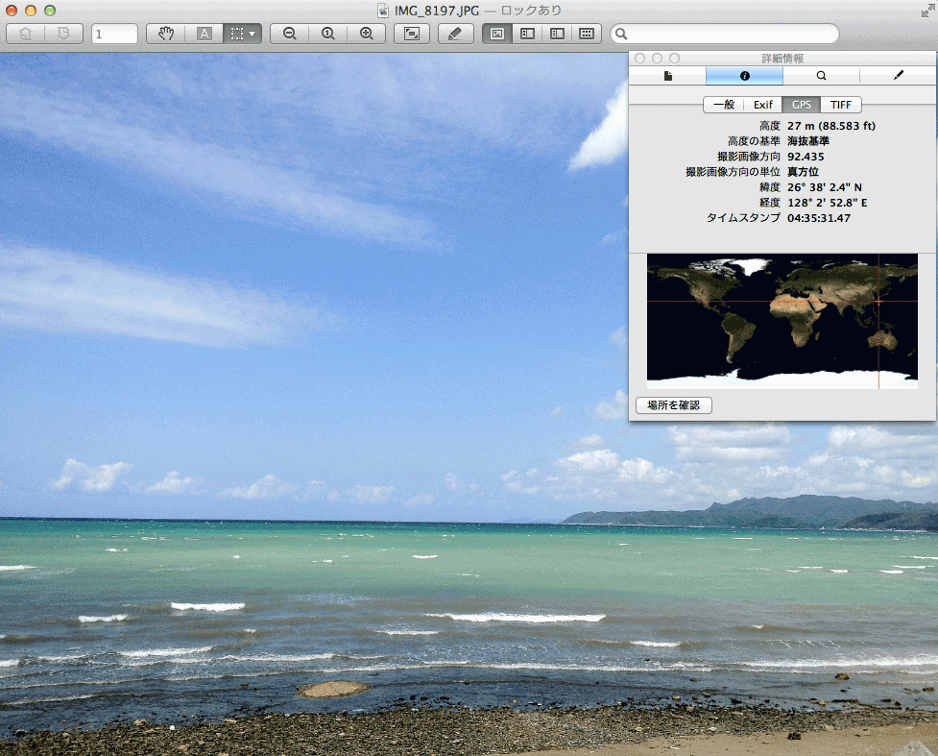
Task: Click the altitude value 27 m (88.583 ft)
Action: click(x=830, y=126)
